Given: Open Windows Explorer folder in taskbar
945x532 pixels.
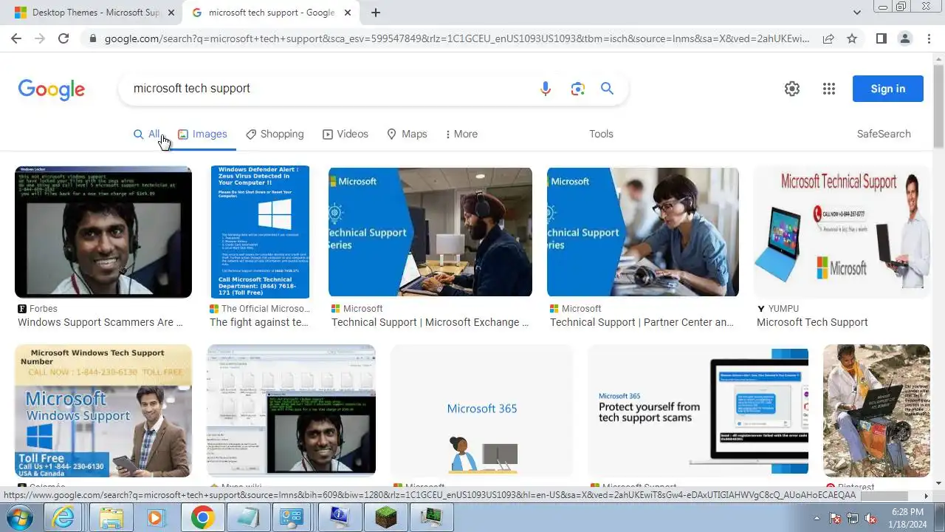Looking at the screenshot, I should click(111, 517).
